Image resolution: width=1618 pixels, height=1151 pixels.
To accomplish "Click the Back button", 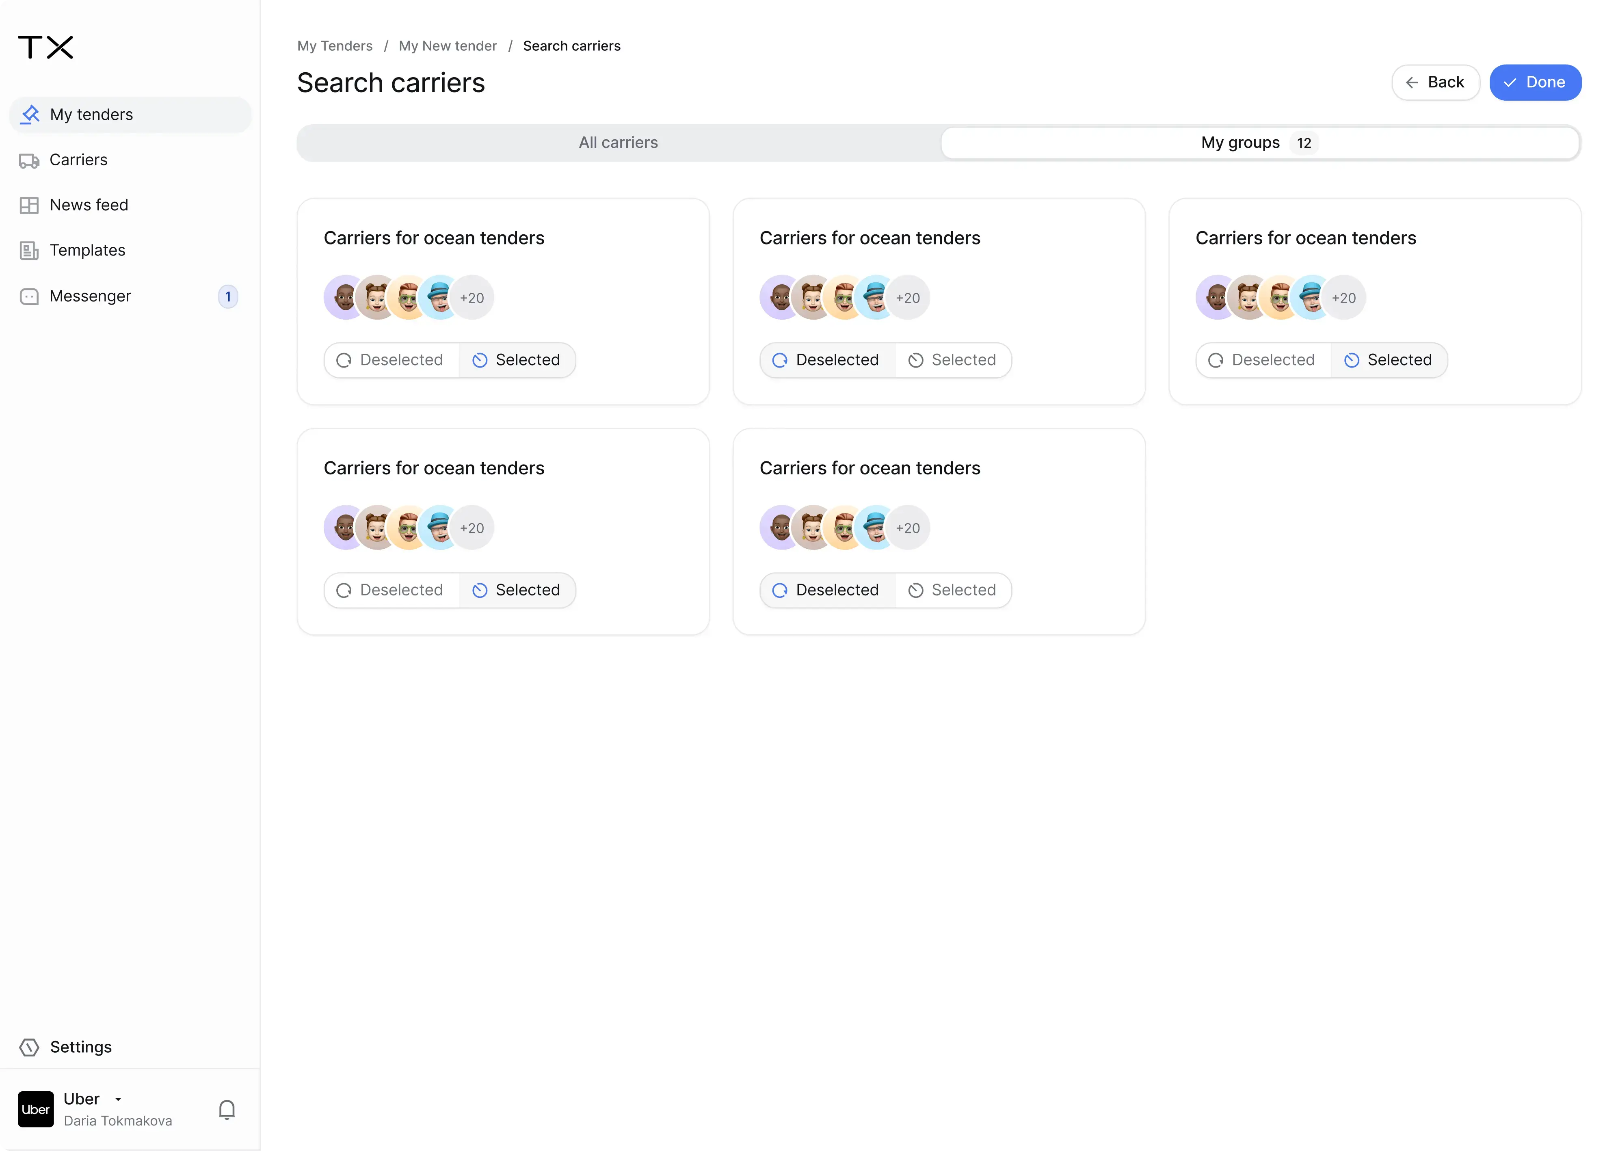I will tap(1435, 82).
